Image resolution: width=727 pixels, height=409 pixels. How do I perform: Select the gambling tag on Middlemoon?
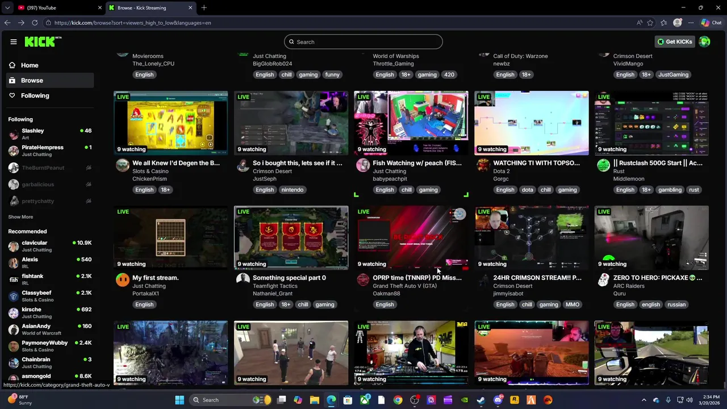[670, 190]
